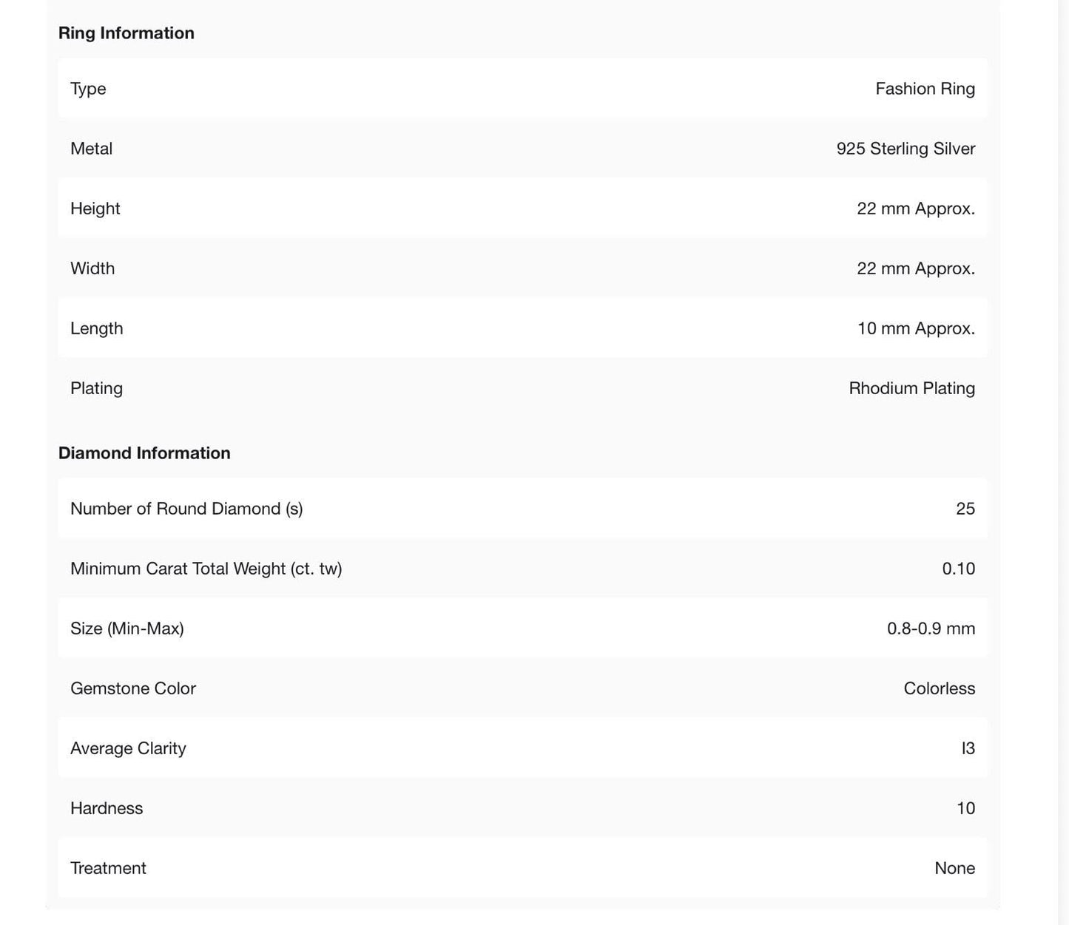Click the Treatment value None
Screen dimensions: 1069x925
click(x=954, y=868)
